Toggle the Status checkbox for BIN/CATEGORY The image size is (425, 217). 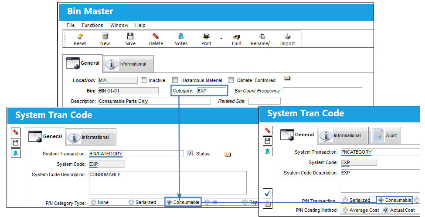click(190, 154)
